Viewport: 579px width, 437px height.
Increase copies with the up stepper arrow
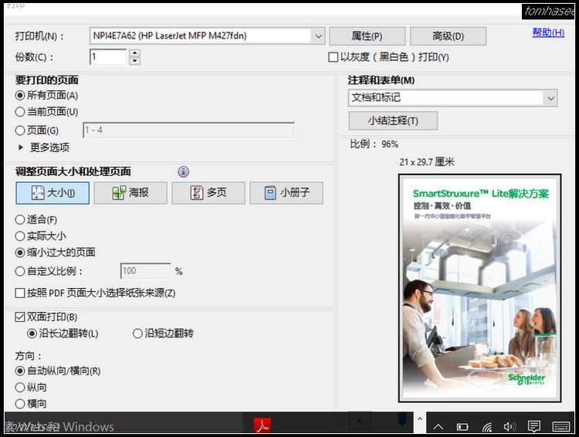(x=135, y=53)
